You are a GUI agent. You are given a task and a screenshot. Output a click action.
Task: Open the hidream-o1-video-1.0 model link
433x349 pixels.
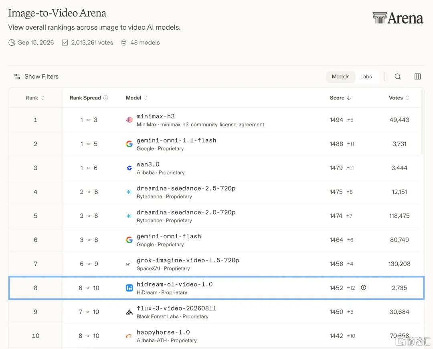174,284
